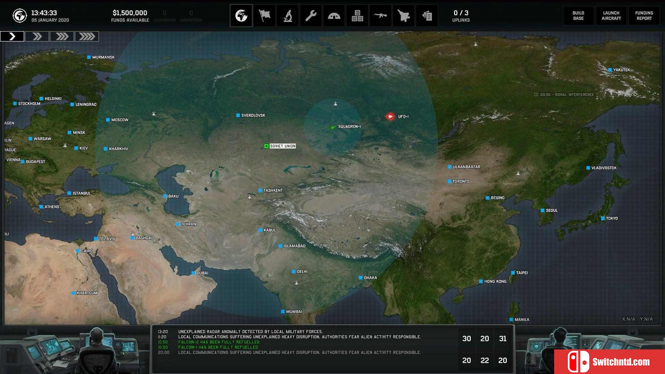
Task: Open the stores crates tab
Action: pyautogui.click(x=357, y=16)
